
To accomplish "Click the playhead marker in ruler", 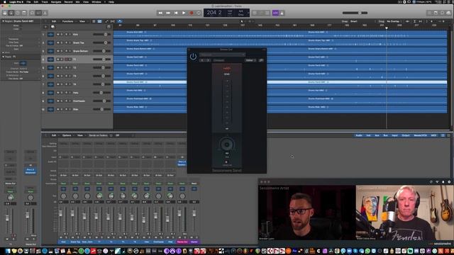I will [386, 28].
